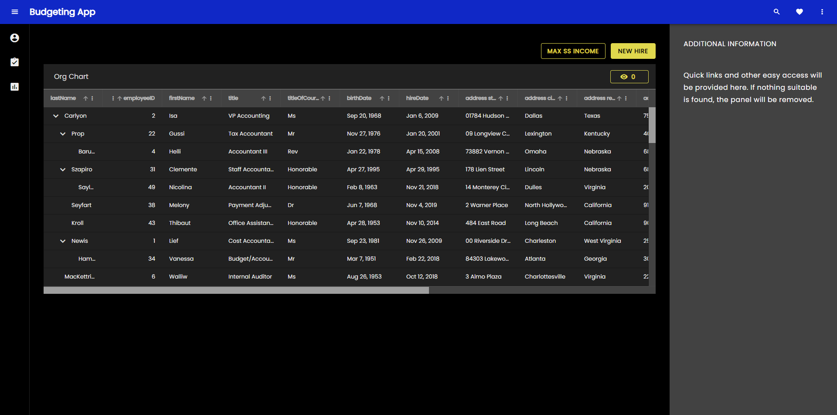Open the bar chart reports sidebar icon
The image size is (837, 415).
click(14, 87)
